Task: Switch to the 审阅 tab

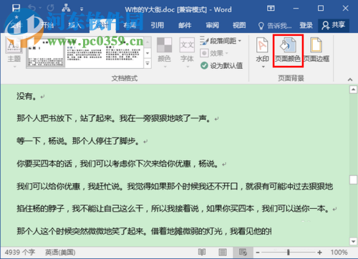Action: click(x=213, y=25)
